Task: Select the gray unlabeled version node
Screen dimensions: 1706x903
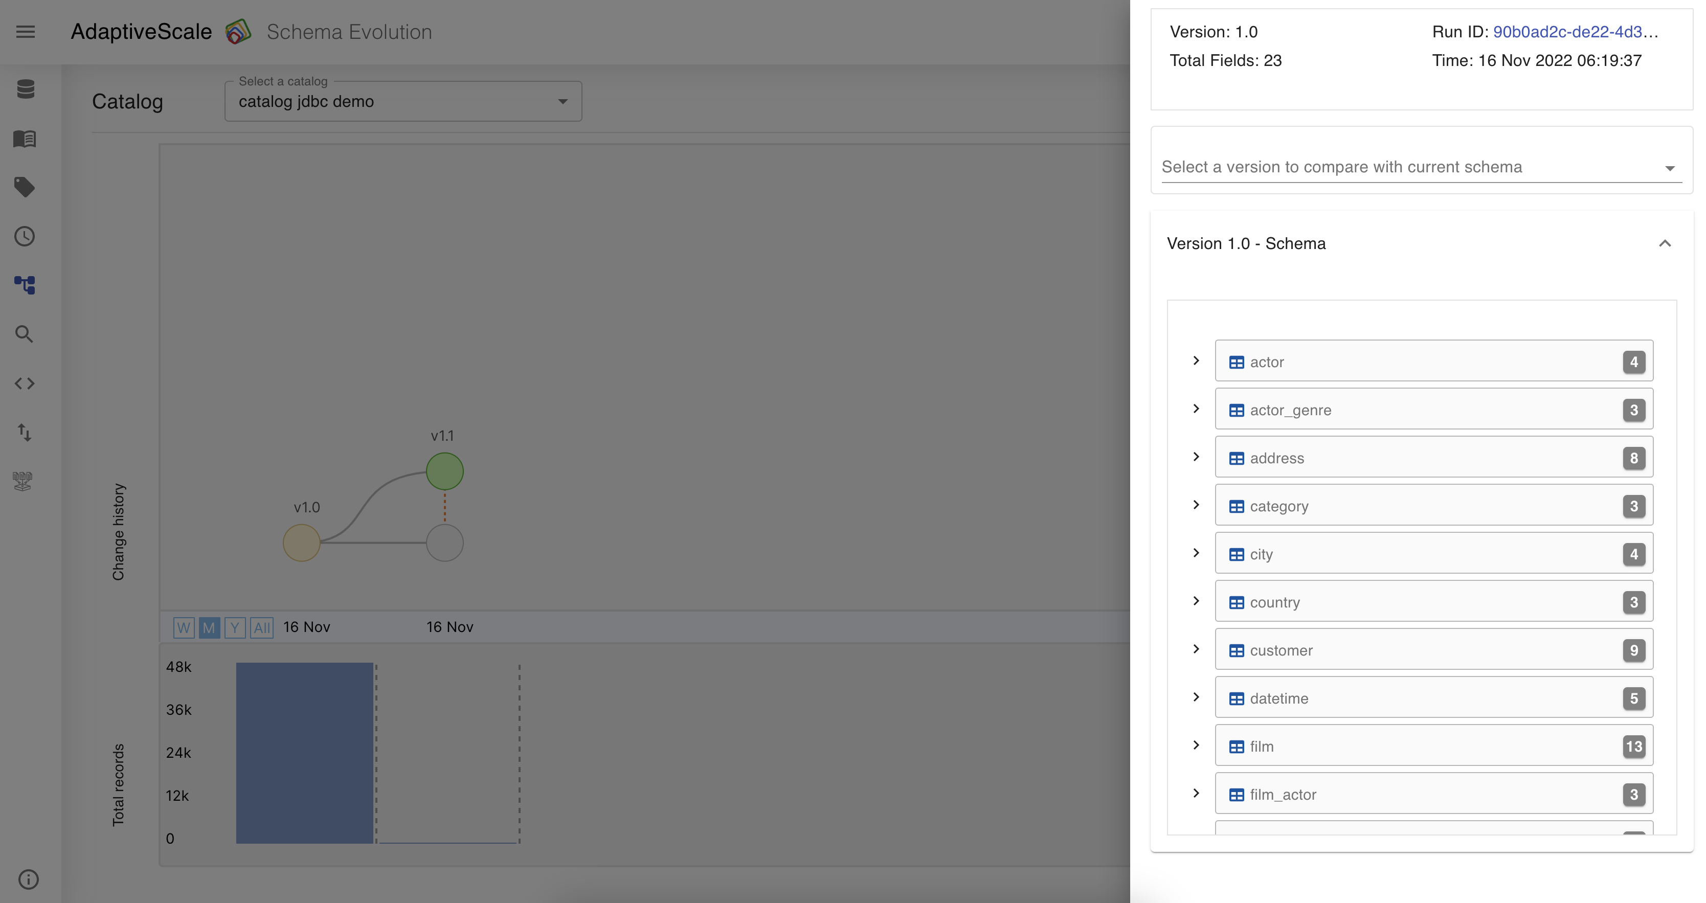Action: click(445, 543)
